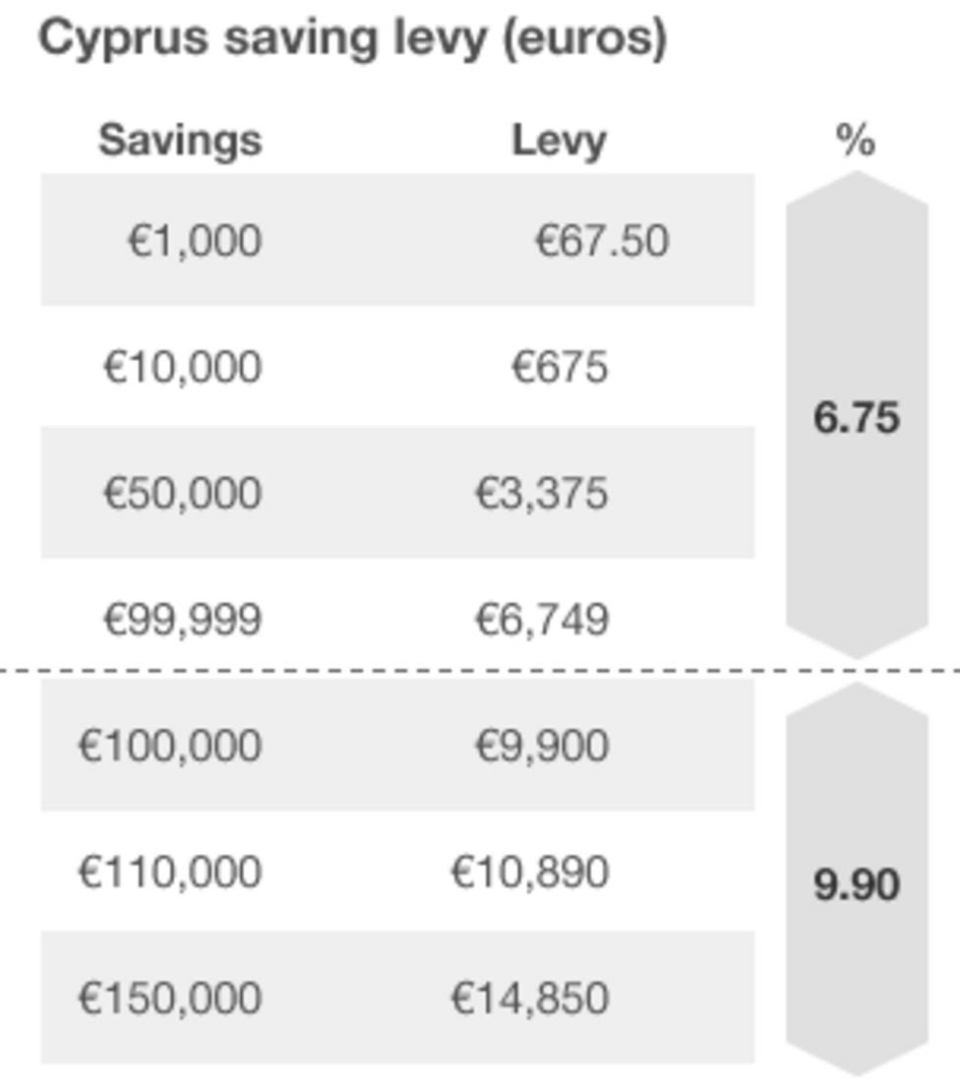
Task: Click the €110,000 savings value
Action: pos(170,872)
